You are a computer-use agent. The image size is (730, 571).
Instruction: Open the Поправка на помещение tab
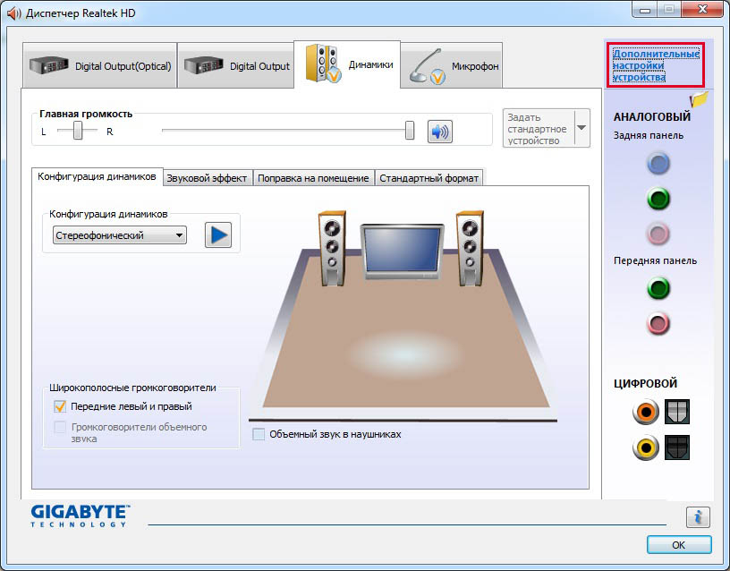click(313, 178)
